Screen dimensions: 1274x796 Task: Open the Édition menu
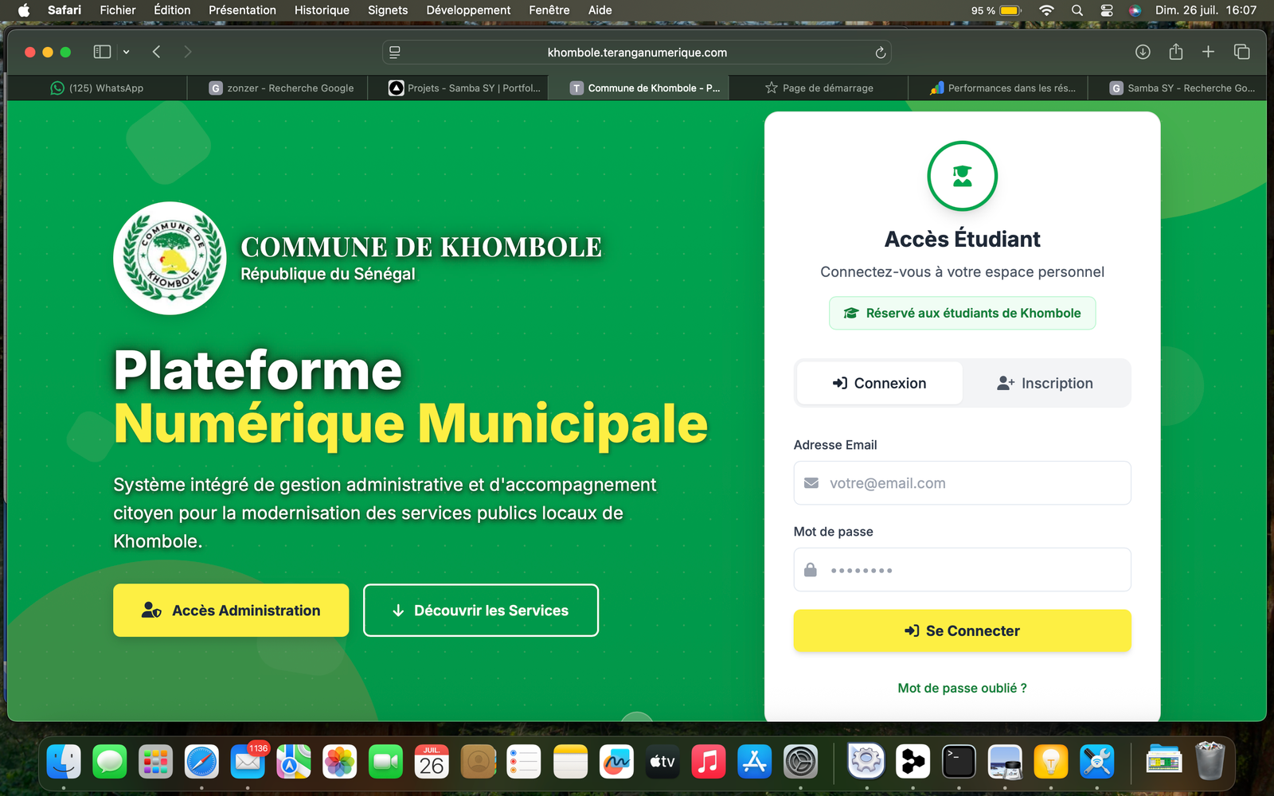pos(172,10)
